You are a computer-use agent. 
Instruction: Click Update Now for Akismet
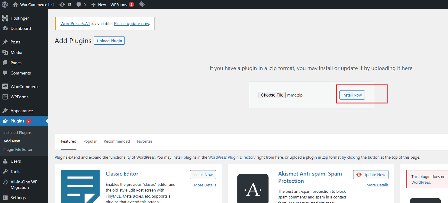click(371, 175)
